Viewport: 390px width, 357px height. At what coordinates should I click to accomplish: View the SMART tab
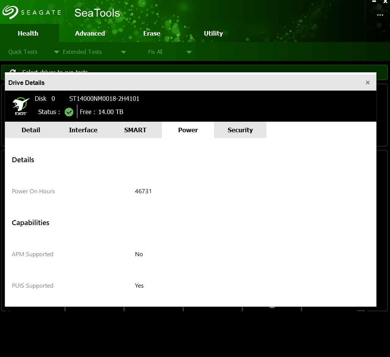(135, 130)
